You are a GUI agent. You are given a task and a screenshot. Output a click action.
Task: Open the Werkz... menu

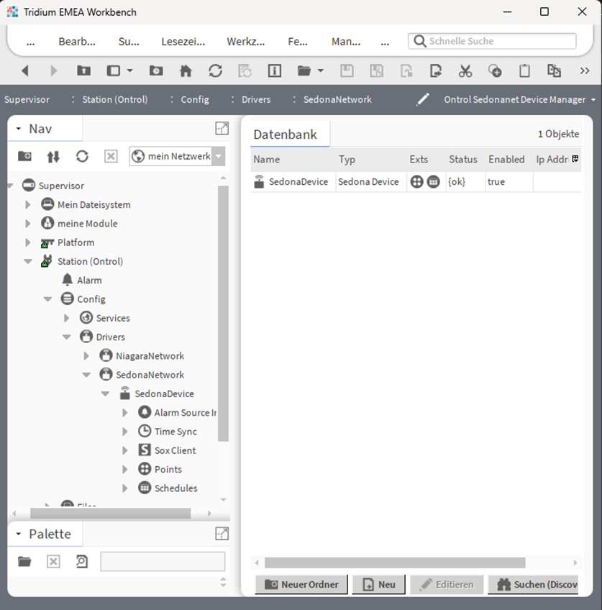(246, 42)
